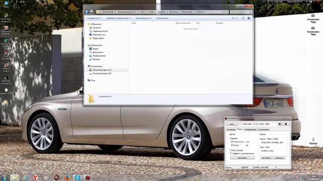
Task: Sort by Дата изменения column header
Action: click(x=183, y=23)
